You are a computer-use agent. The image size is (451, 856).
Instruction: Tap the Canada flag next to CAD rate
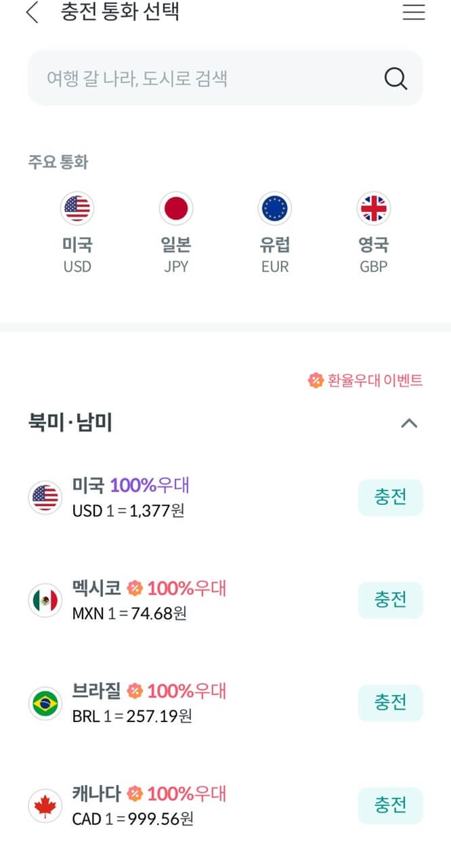click(45, 805)
